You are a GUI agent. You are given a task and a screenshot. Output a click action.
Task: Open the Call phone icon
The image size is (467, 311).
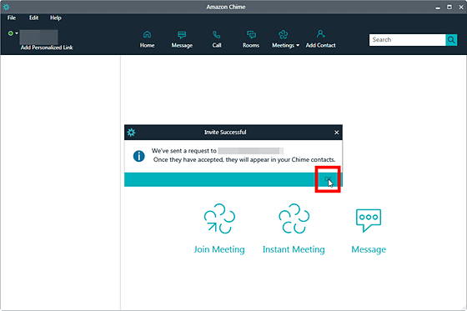tap(217, 34)
